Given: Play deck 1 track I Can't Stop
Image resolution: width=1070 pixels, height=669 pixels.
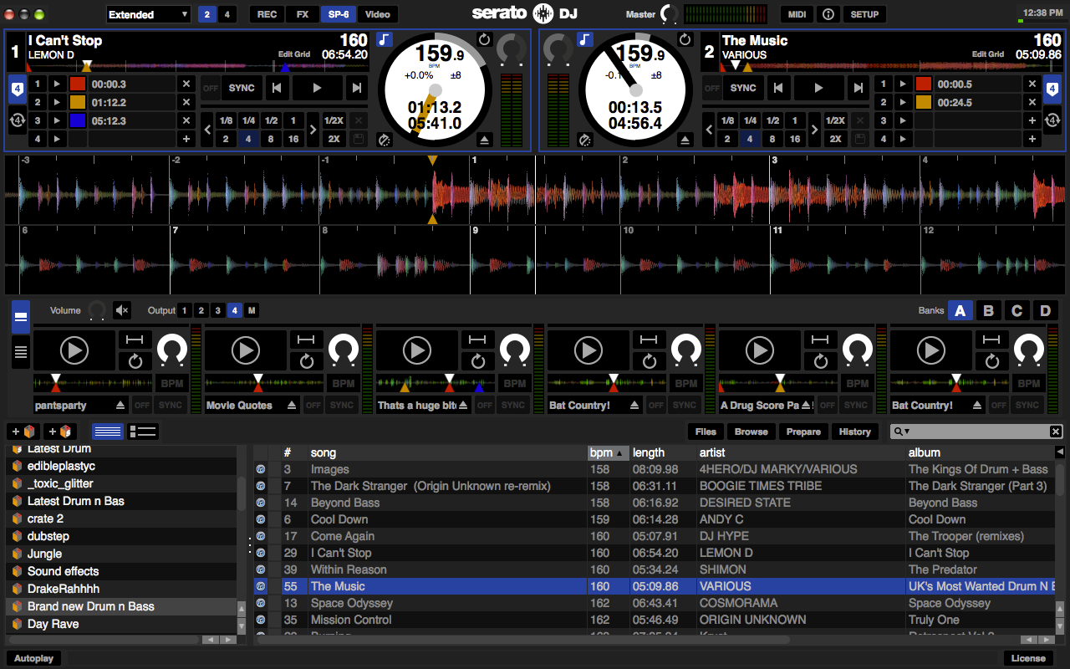Looking at the screenshot, I should click(x=317, y=88).
